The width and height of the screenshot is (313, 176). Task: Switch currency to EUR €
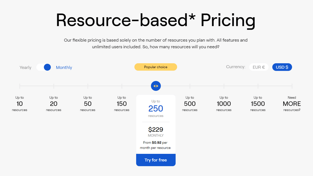[x=259, y=67]
